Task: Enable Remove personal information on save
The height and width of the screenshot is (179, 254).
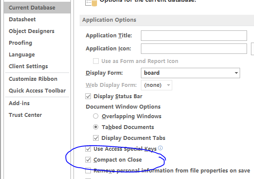Action: (x=88, y=171)
